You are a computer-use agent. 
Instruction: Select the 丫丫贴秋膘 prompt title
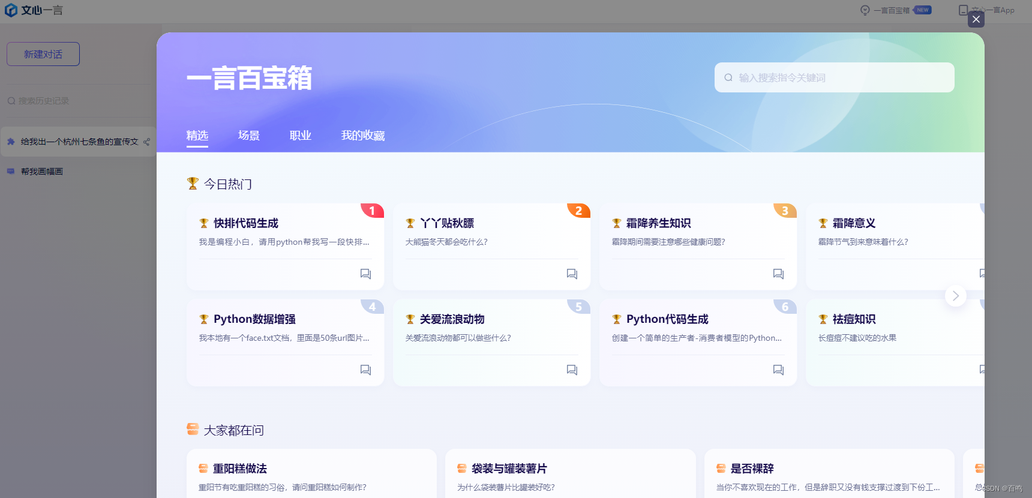point(447,223)
